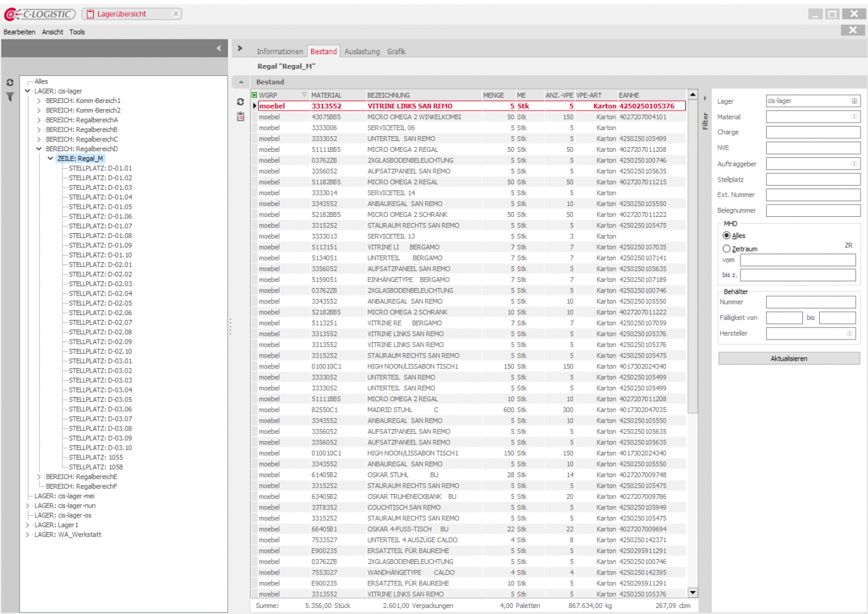The width and height of the screenshot is (868, 614).
Task: Select STELLPLATZ D-02.05 in the tree
Action: [x=100, y=303]
